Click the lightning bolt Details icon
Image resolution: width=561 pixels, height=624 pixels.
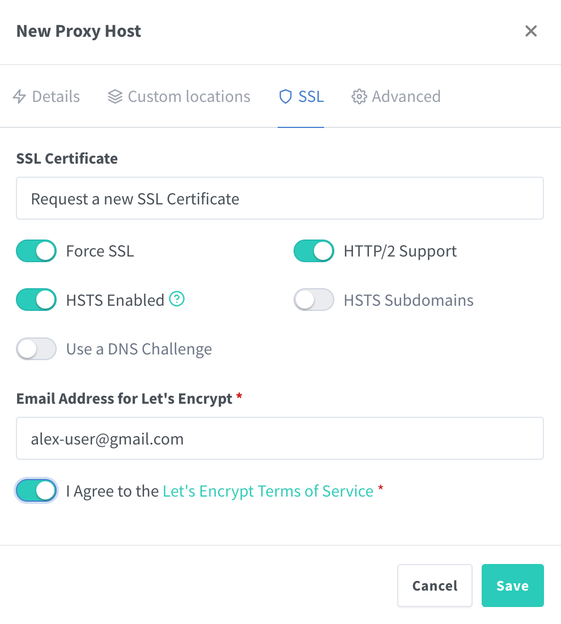19,96
